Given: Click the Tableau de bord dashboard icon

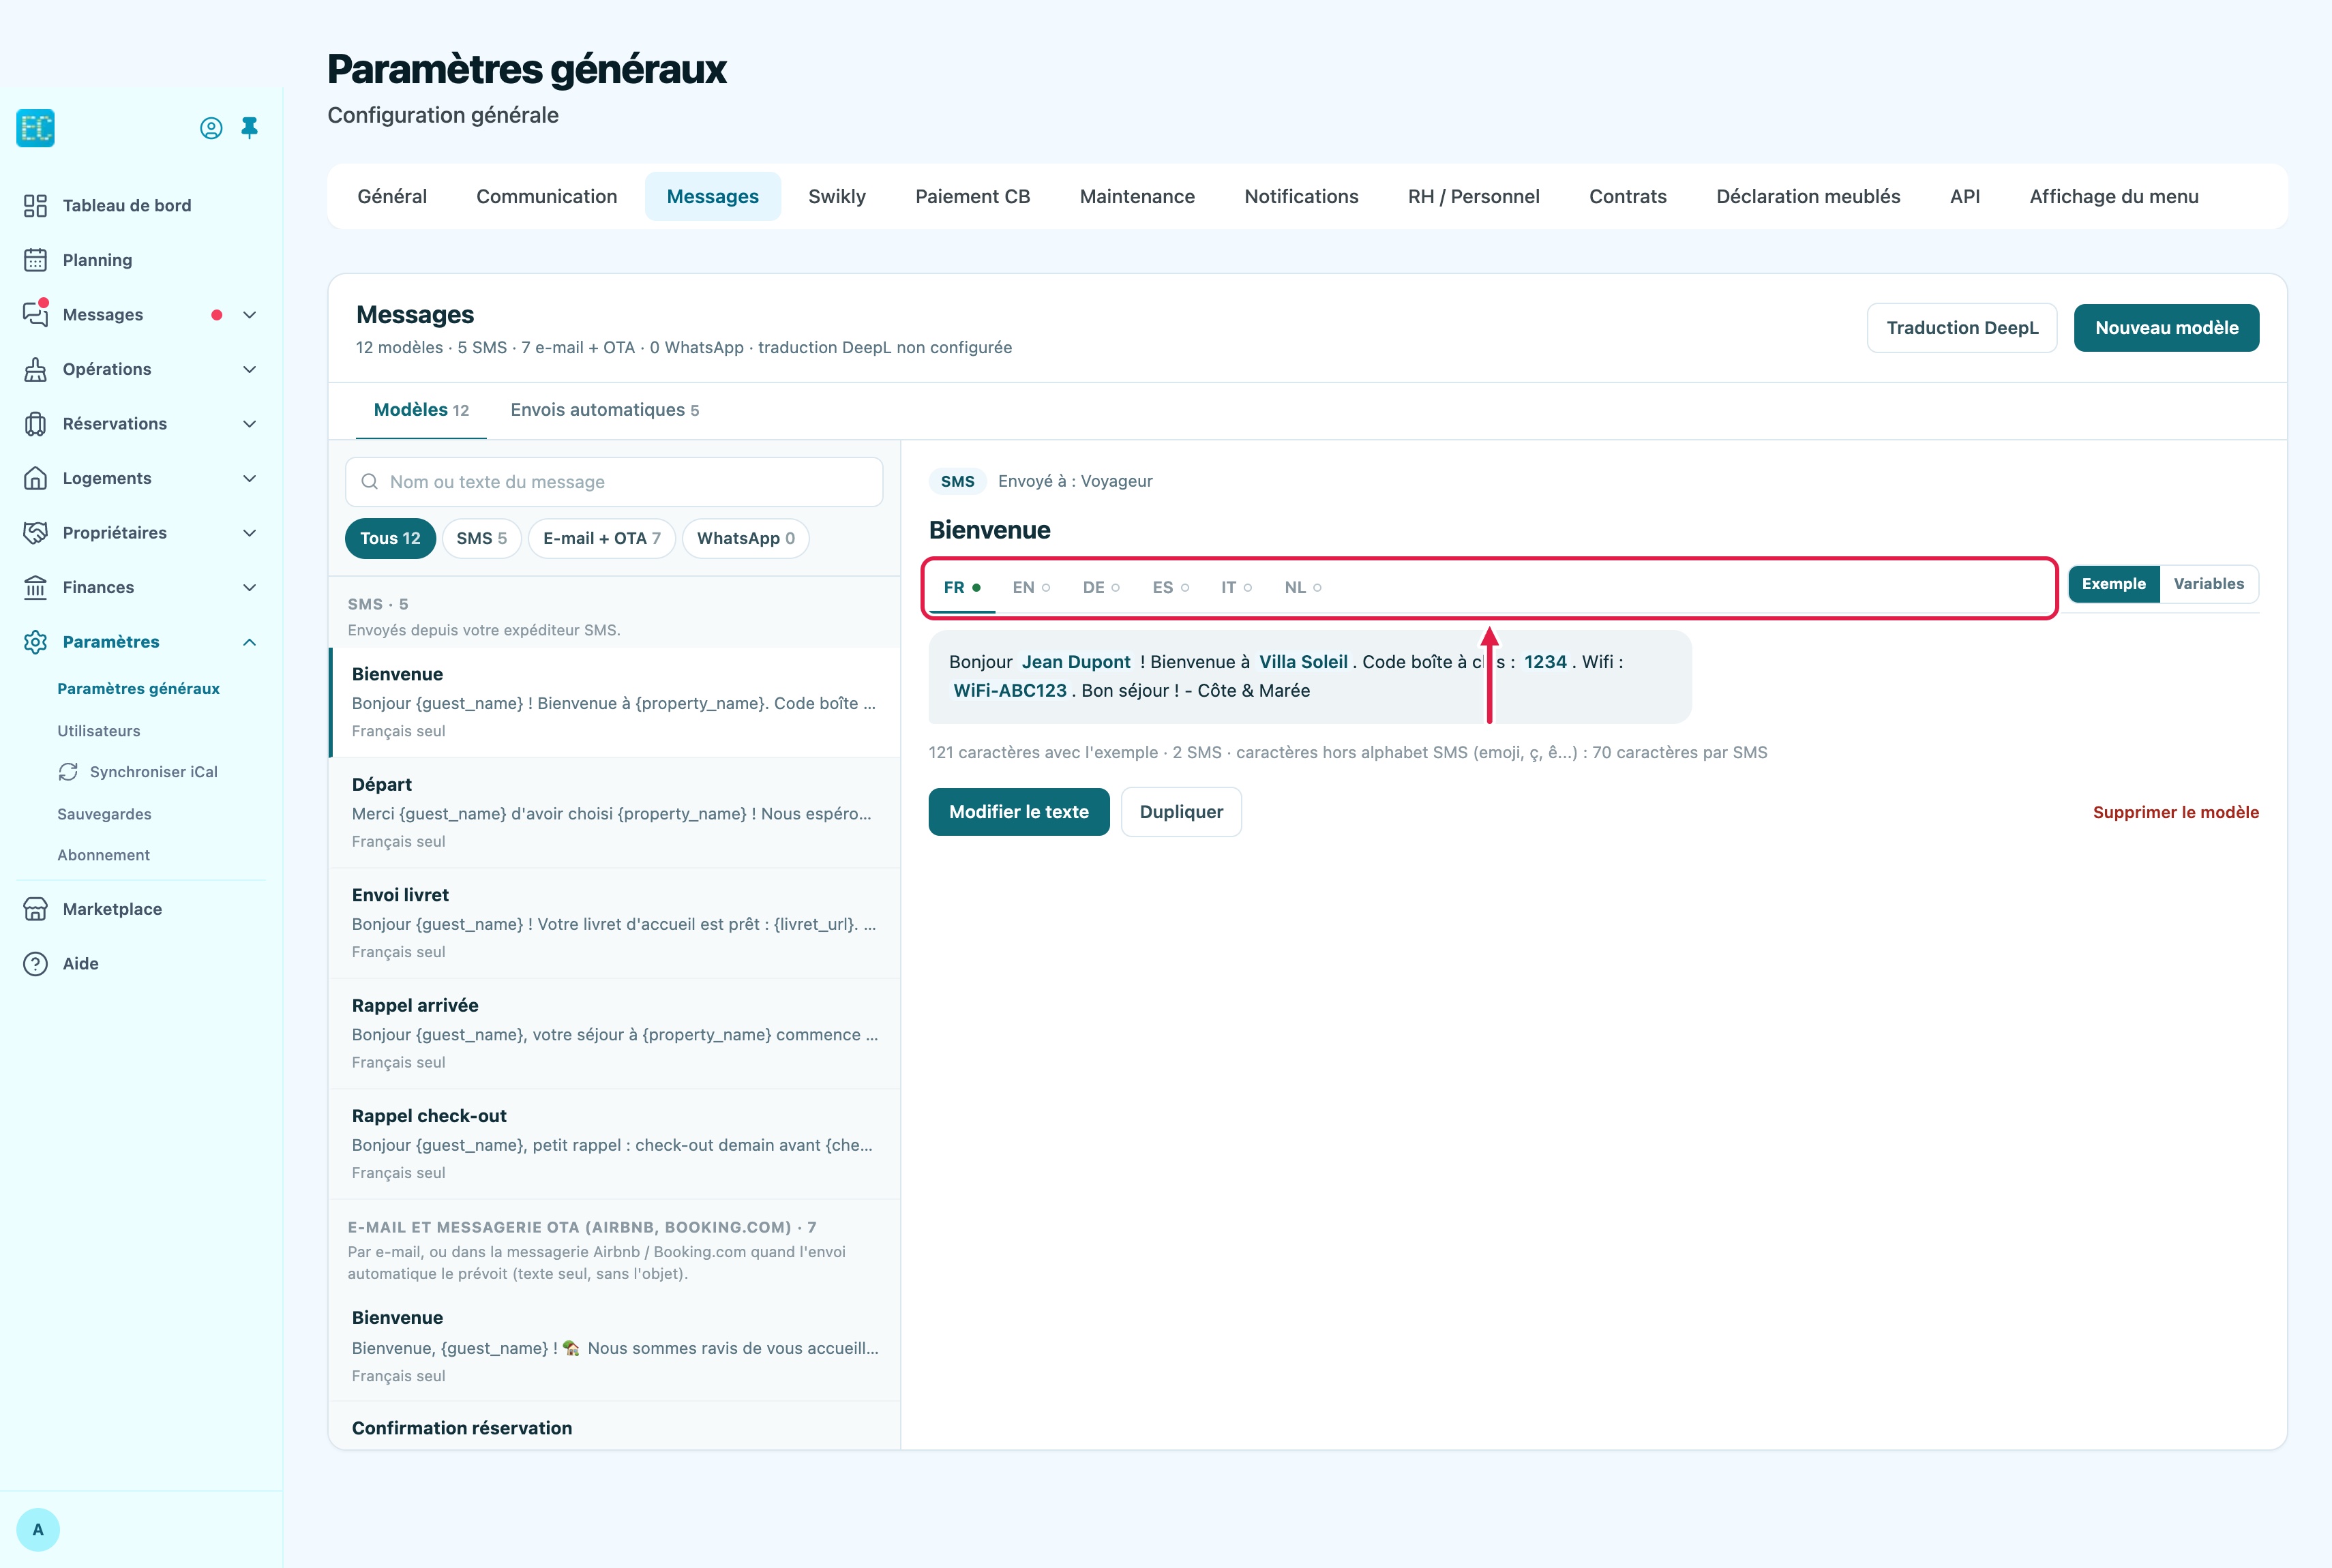Looking at the screenshot, I should (x=35, y=206).
